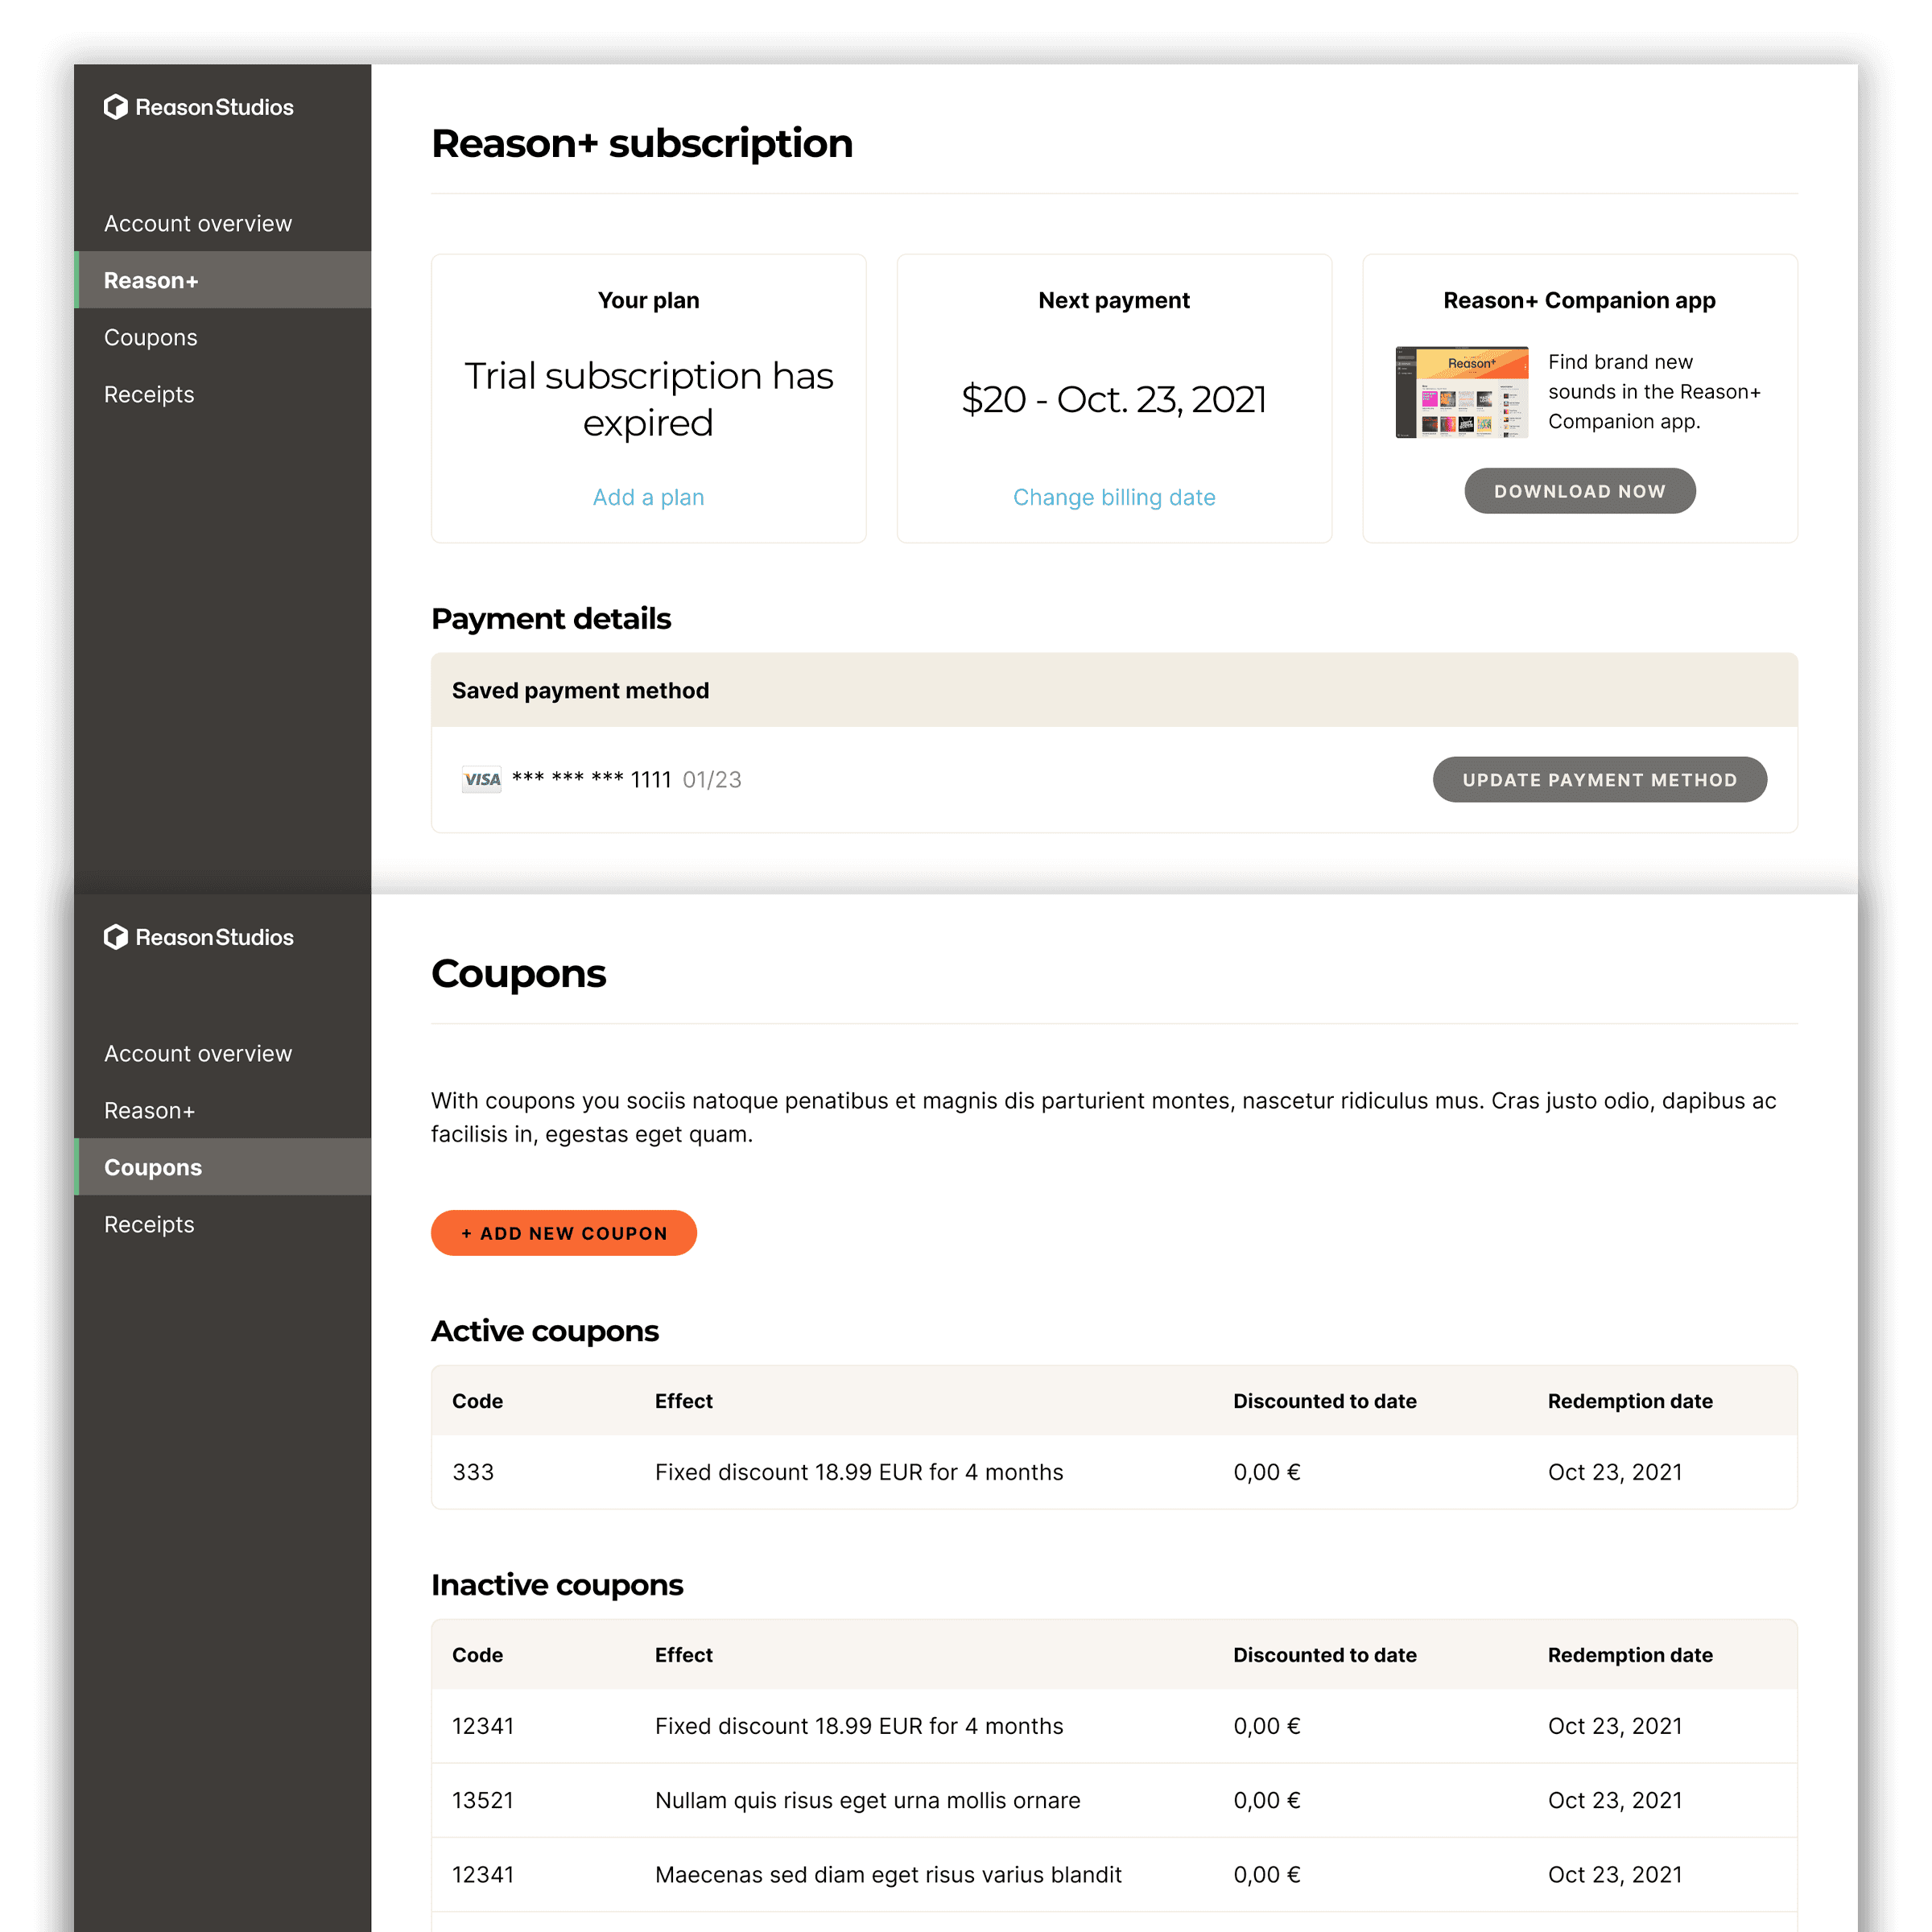The image size is (1932, 1932).
Task: Click Change billing date link
Action: coord(1114,497)
